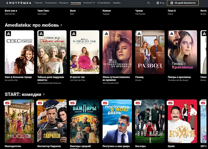Click Тайные дела подружек невесты title text
The image size is (208, 149).
(51, 79)
